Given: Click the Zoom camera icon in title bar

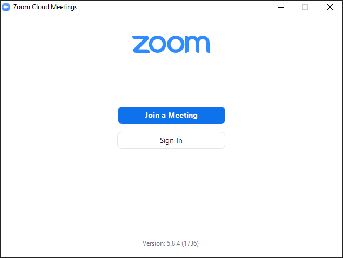Looking at the screenshot, I should [x=6, y=7].
